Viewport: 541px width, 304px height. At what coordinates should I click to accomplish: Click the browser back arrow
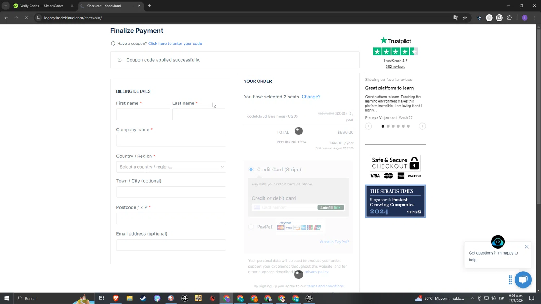coord(6,18)
